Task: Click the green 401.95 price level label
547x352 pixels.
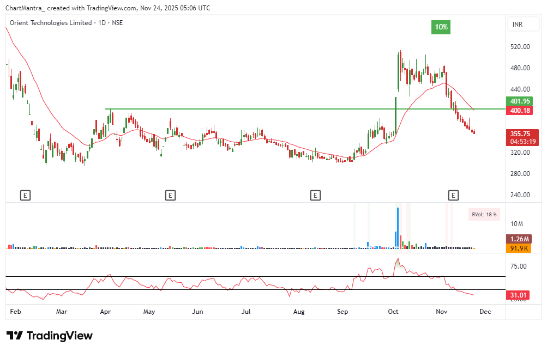Action: pyautogui.click(x=519, y=101)
